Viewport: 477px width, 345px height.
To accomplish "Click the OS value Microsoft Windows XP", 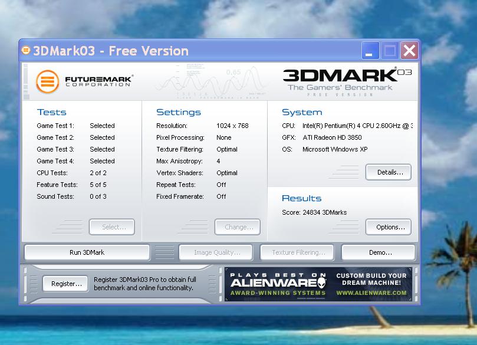I will (335, 149).
